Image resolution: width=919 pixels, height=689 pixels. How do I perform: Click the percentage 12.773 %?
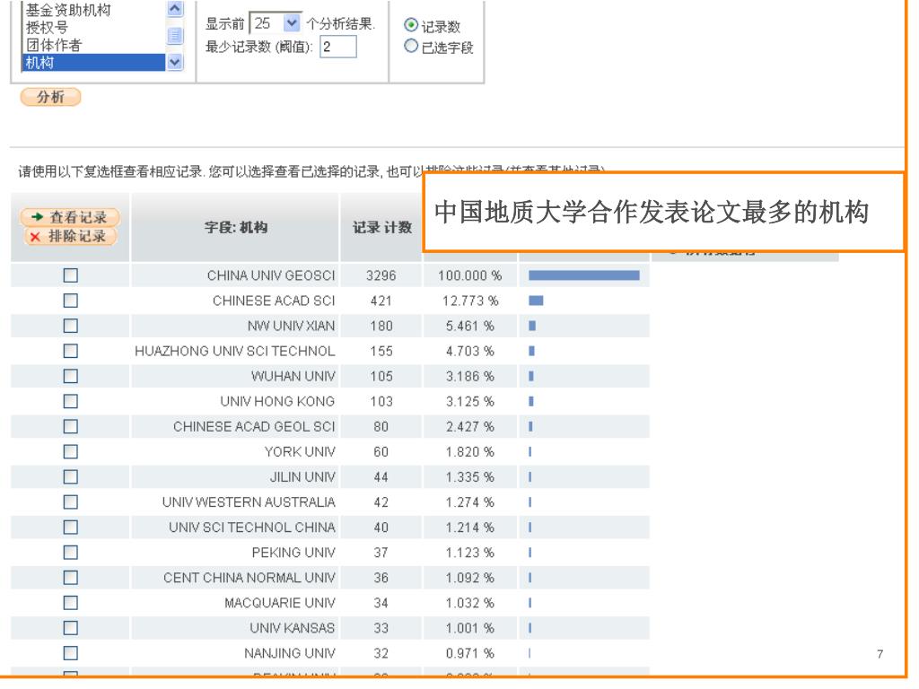tap(470, 301)
